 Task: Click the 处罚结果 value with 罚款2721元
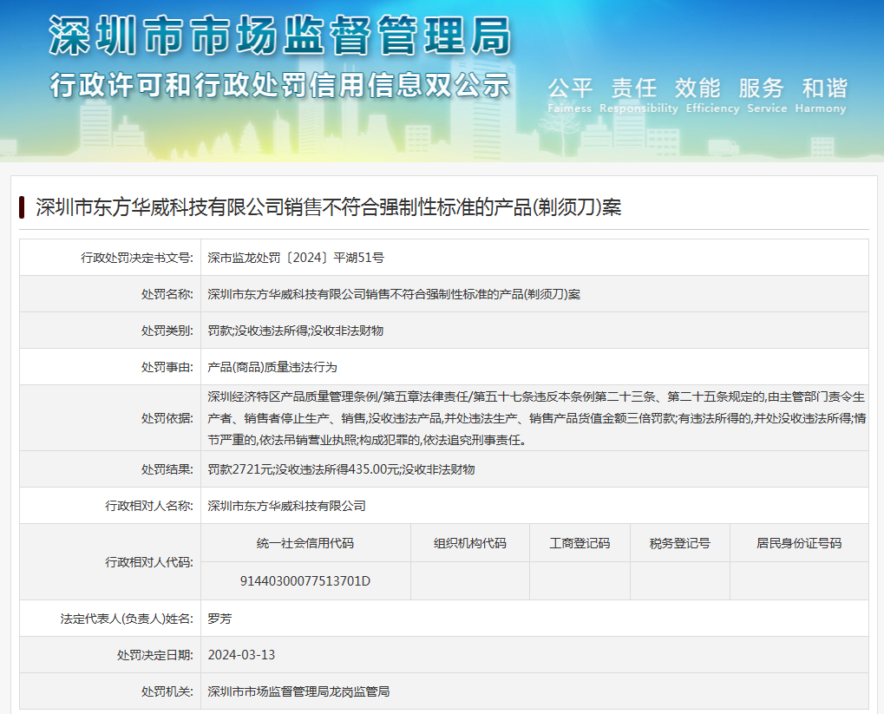point(341,469)
